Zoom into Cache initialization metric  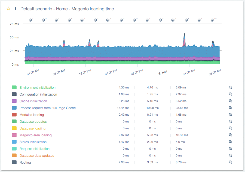click(230, 101)
